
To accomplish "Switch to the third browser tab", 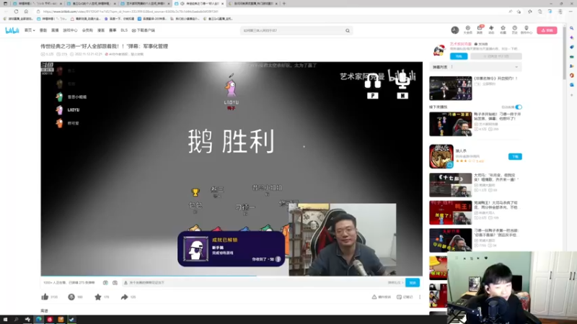I will pos(146,4).
